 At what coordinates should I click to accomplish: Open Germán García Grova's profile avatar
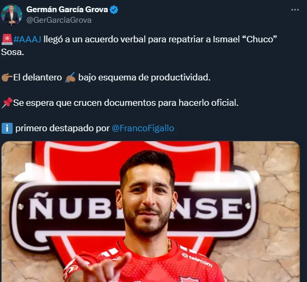point(11,14)
